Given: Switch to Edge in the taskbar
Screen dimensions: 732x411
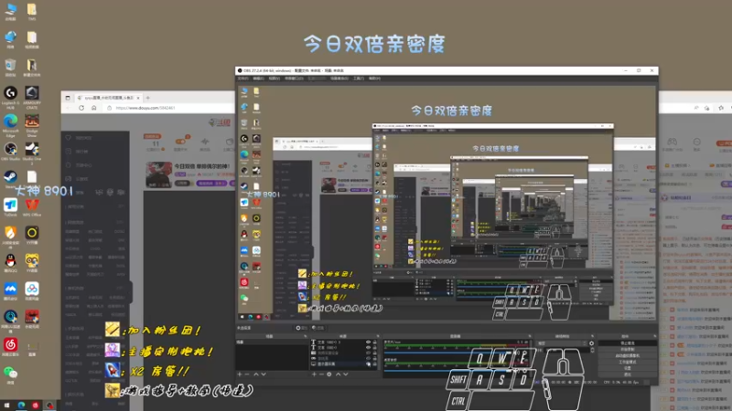Looking at the screenshot, I should point(21,406).
